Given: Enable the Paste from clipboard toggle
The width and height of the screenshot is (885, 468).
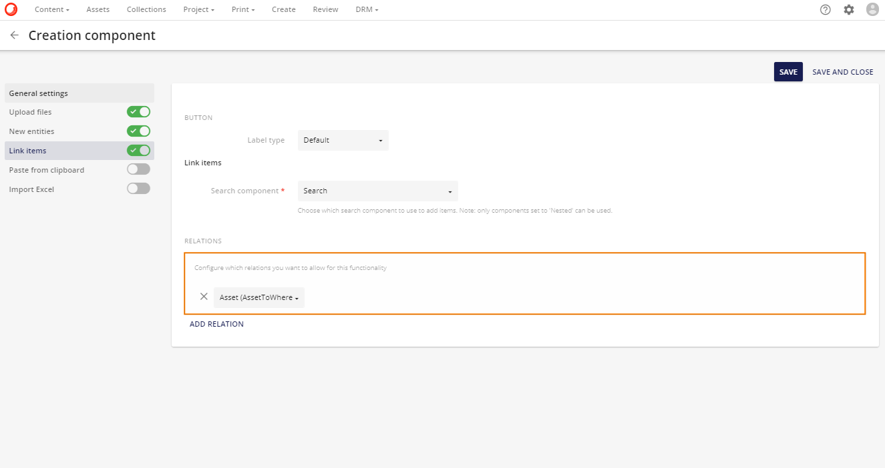Looking at the screenshot, I should point(138,169).
